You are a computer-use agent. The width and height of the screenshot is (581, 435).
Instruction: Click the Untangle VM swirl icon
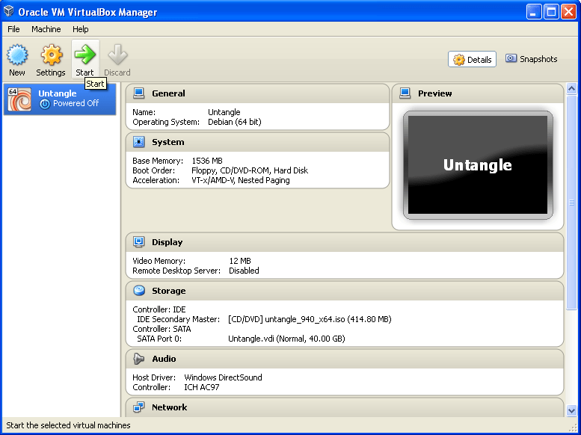[19, 99]
